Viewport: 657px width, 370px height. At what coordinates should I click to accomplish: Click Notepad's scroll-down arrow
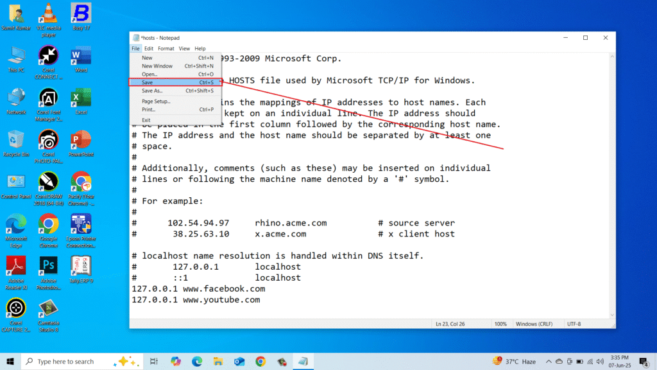coord(612,315)
